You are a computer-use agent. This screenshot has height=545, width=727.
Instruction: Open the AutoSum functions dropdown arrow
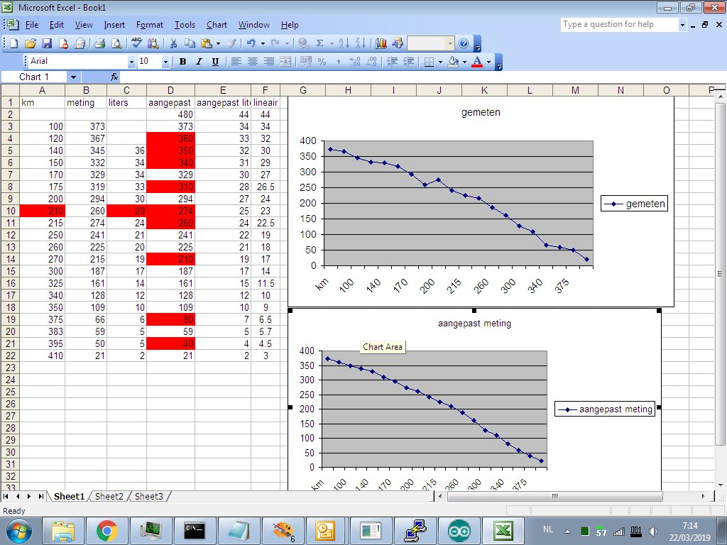(x=332, y=43)
